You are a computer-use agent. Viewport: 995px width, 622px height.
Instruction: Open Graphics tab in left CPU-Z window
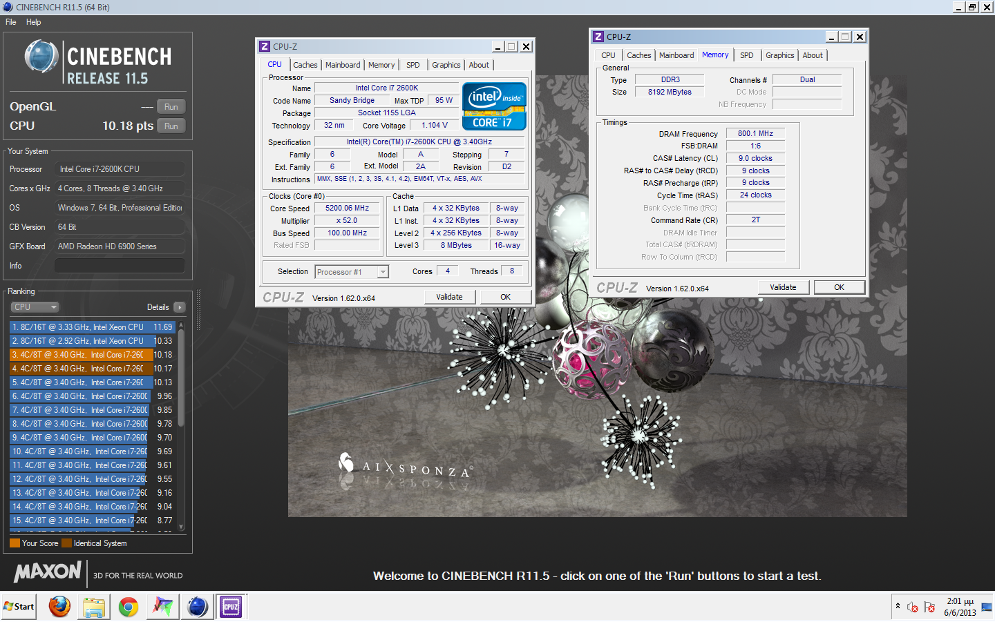(446, 65)
